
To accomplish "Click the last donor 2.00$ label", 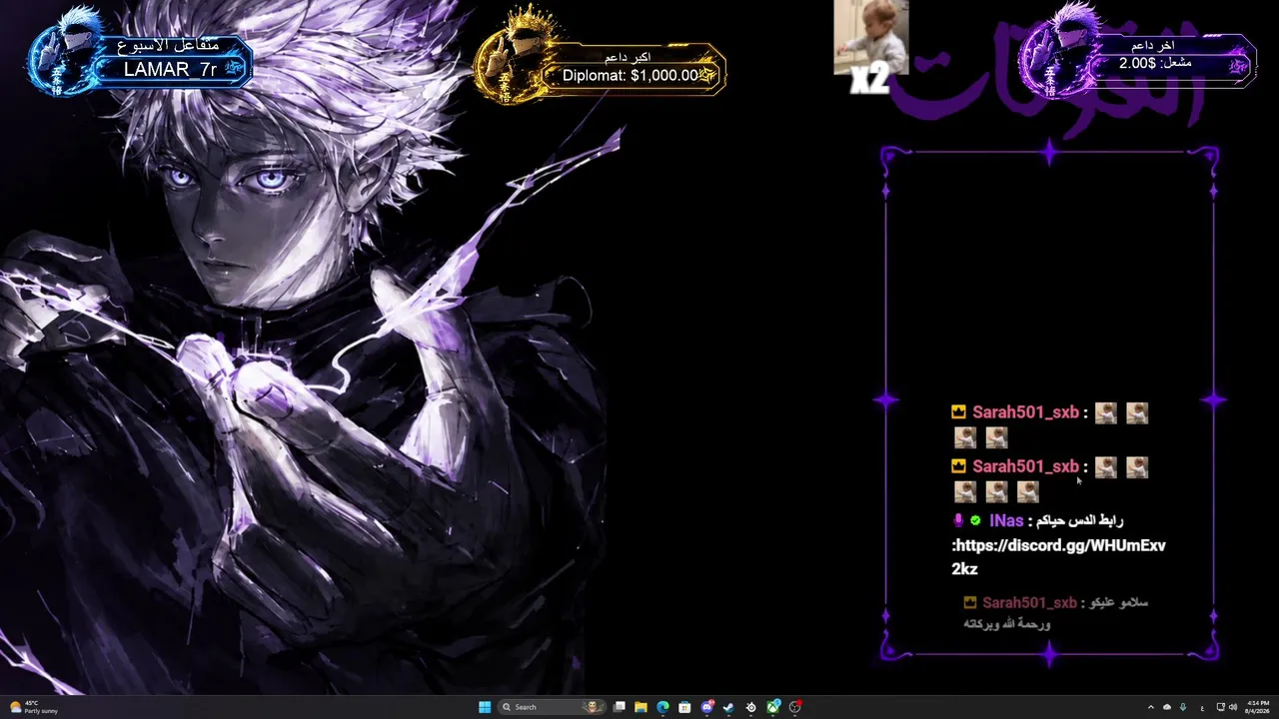I will pos(1155,63).
